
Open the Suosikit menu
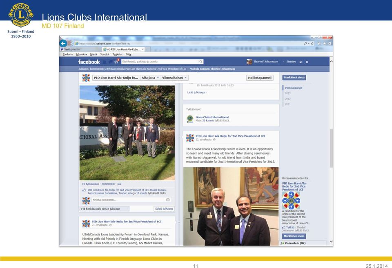pyautogui.click(x=105, y=54)
